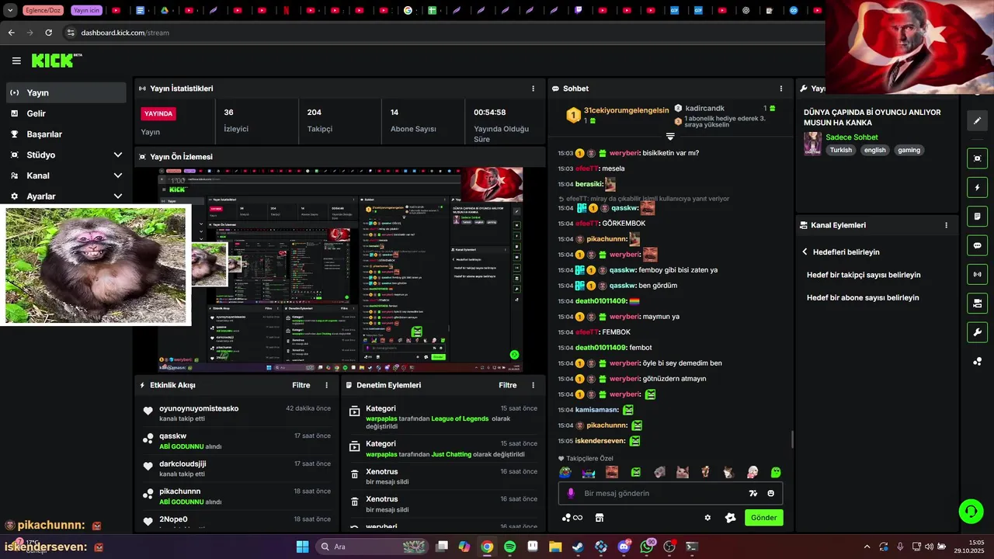Click the green headset support button

tap(971, 511)
